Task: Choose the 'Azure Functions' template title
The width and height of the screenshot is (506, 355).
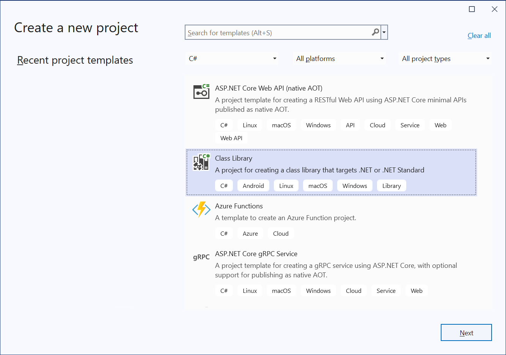Action: (x=239, y=206)
